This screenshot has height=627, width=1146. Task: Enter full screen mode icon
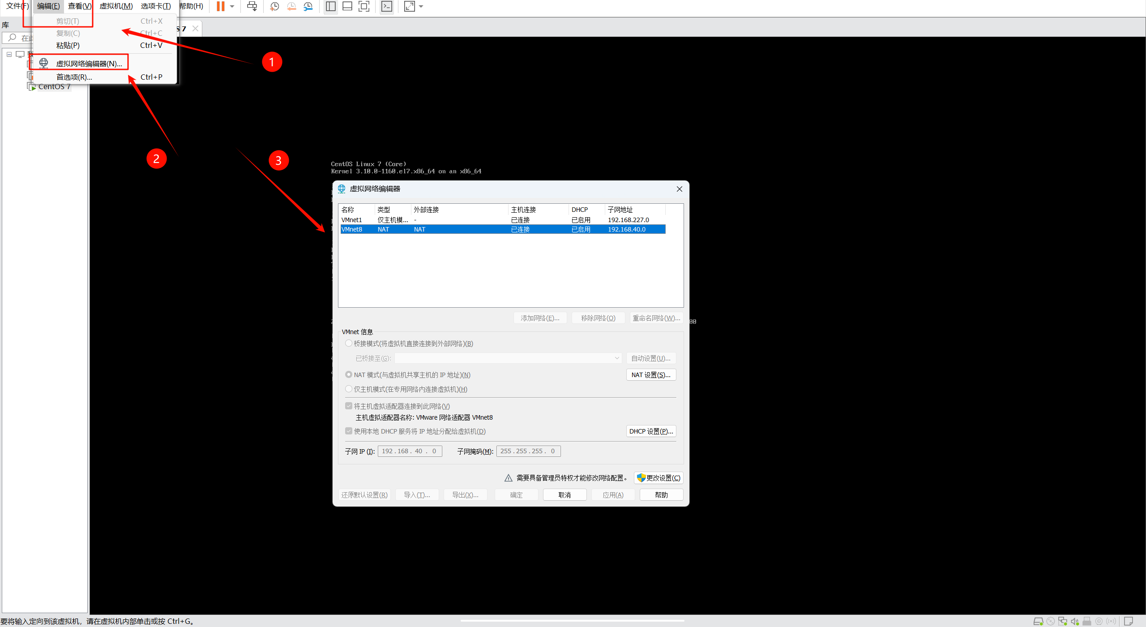pyautogui.click(x=364, y=6)
